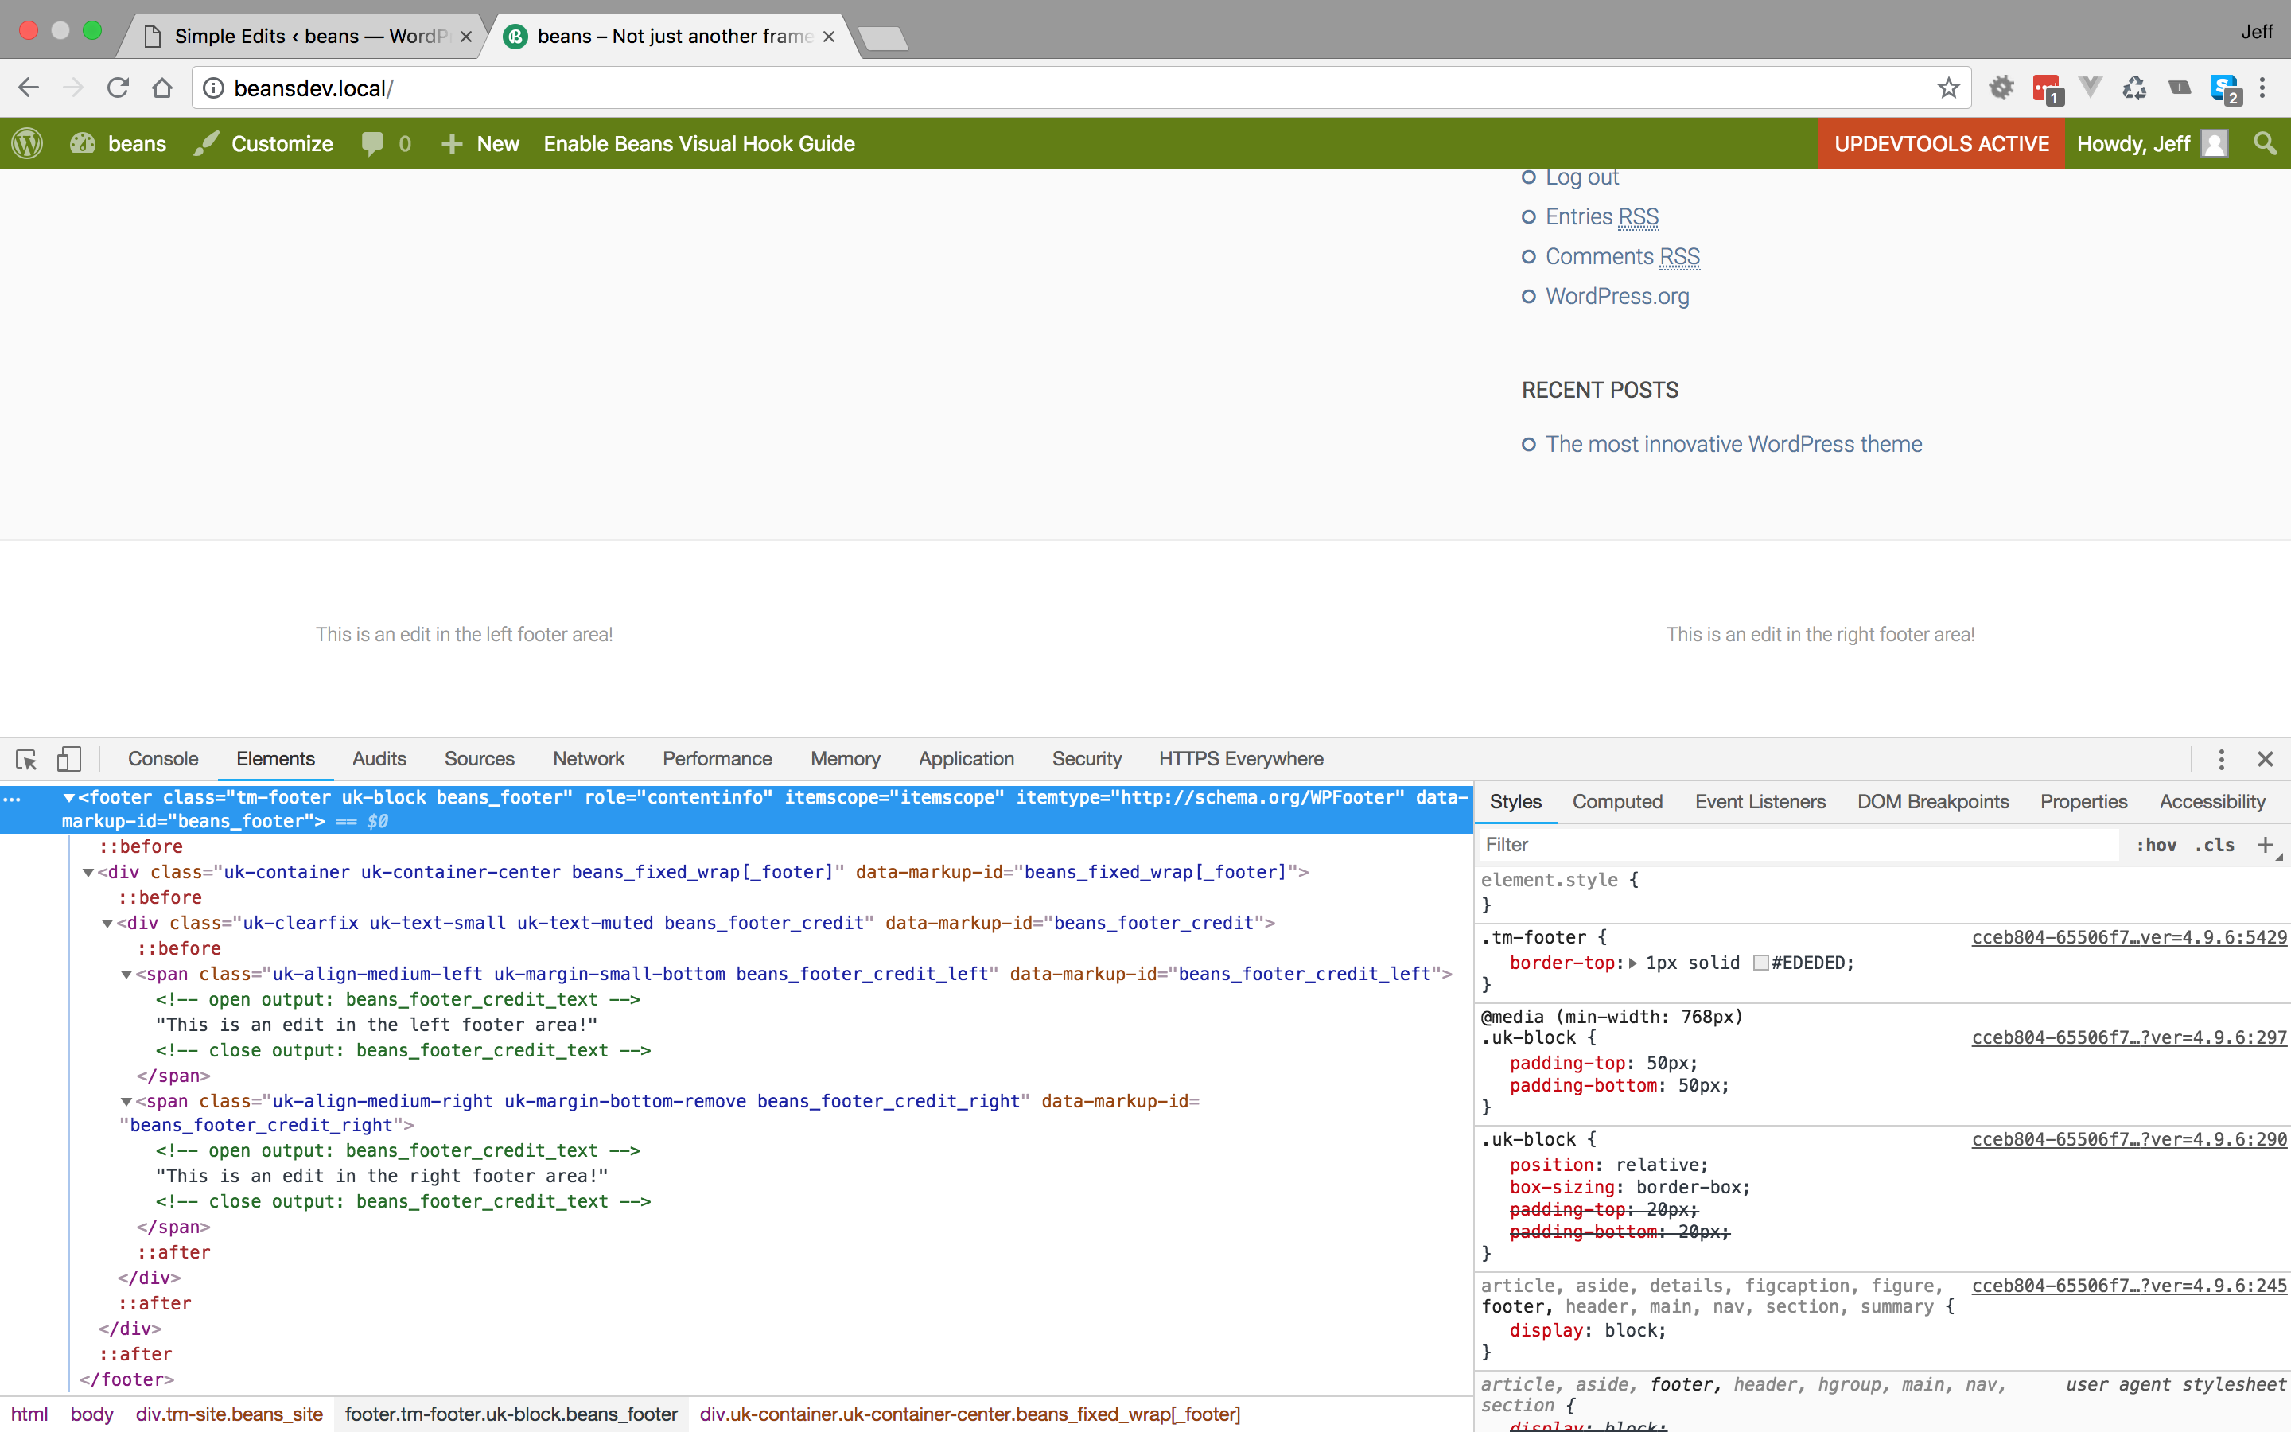The width and height of the screenshot is (2291, 1432).
Task: Select the Console tab in DevTools
Action: coord(163,759)
